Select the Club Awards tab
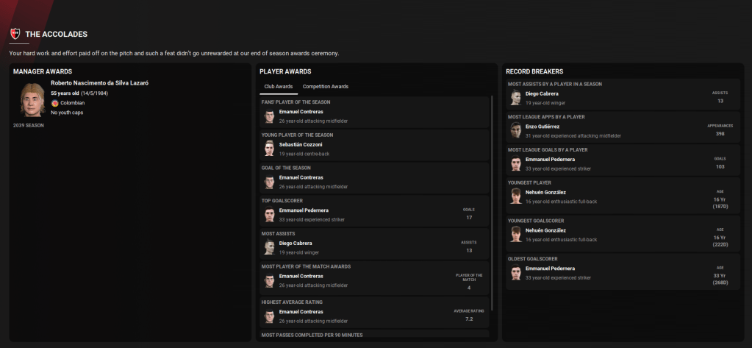Screen dimensions: 752x348 click(279, 86)
